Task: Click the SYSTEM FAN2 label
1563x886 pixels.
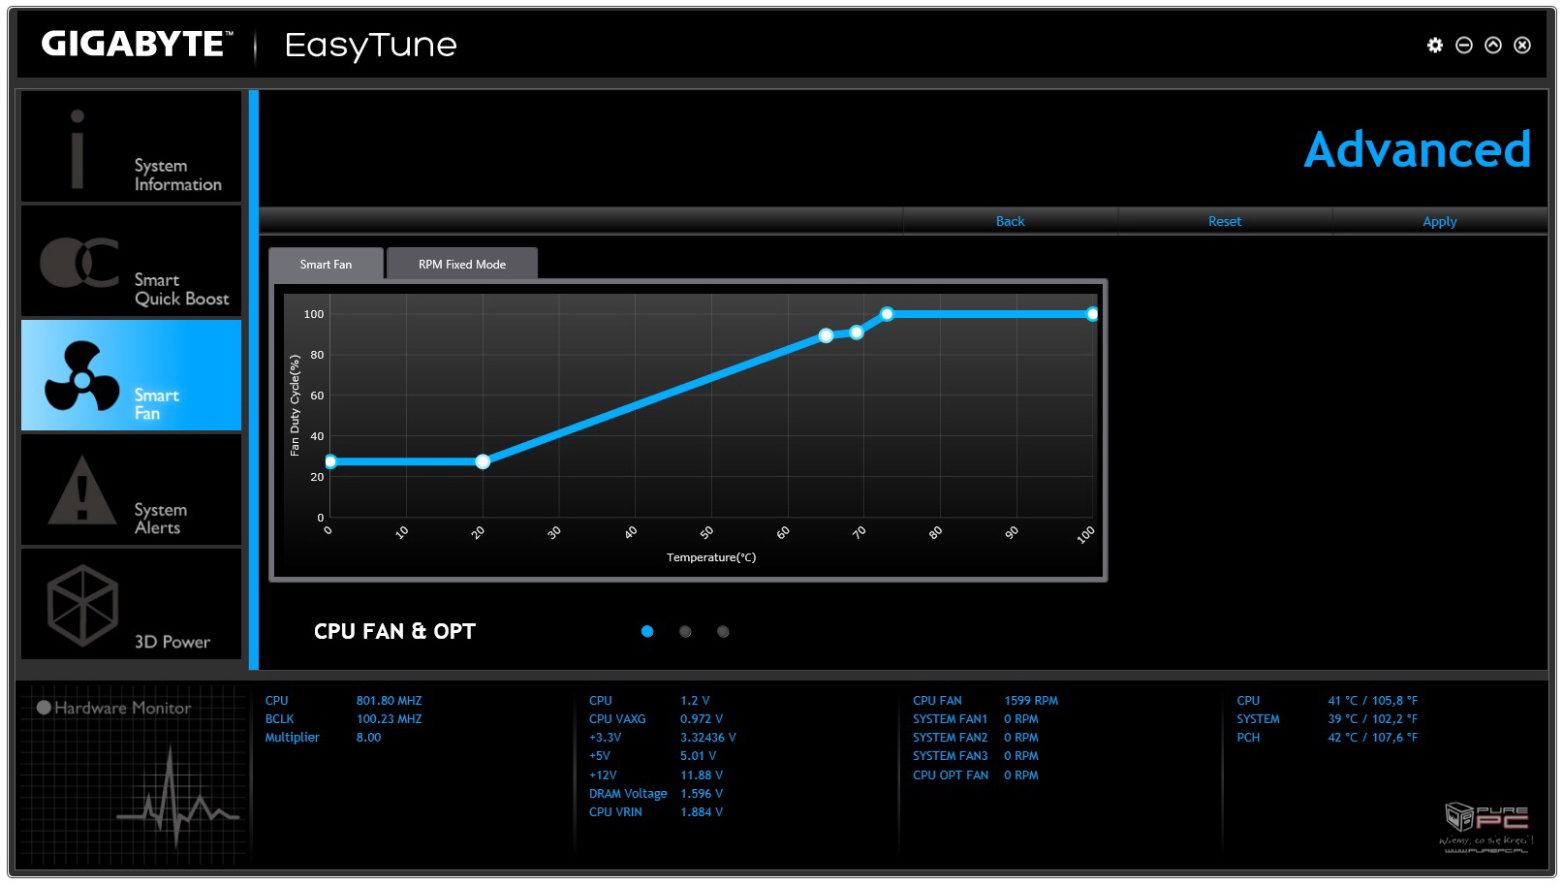Action: [950, 737]
